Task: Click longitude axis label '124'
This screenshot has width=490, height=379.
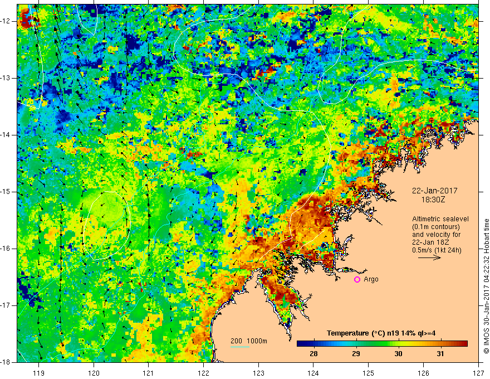Action: coord(313,373)
